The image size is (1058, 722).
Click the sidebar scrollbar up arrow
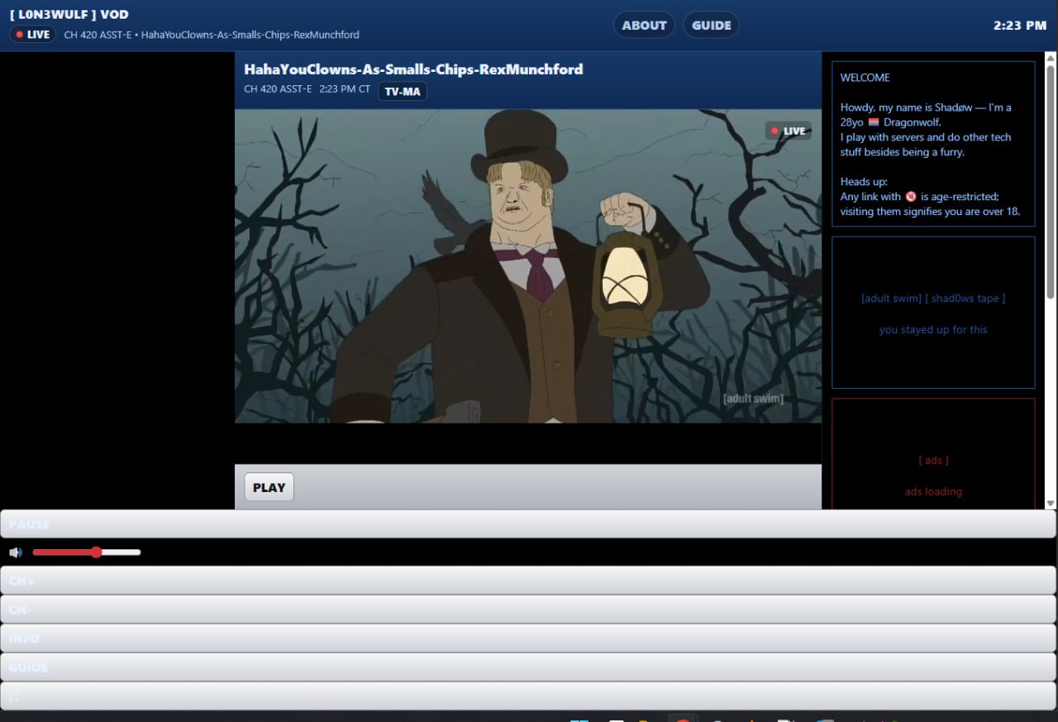[x=1051, y=58]
